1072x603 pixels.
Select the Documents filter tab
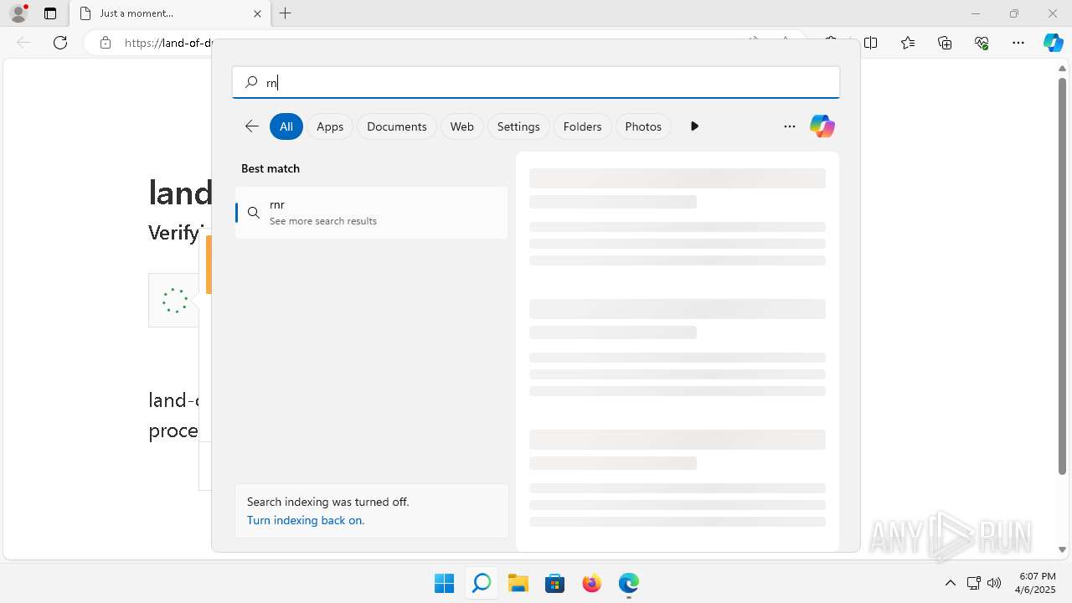coord(397,126)
